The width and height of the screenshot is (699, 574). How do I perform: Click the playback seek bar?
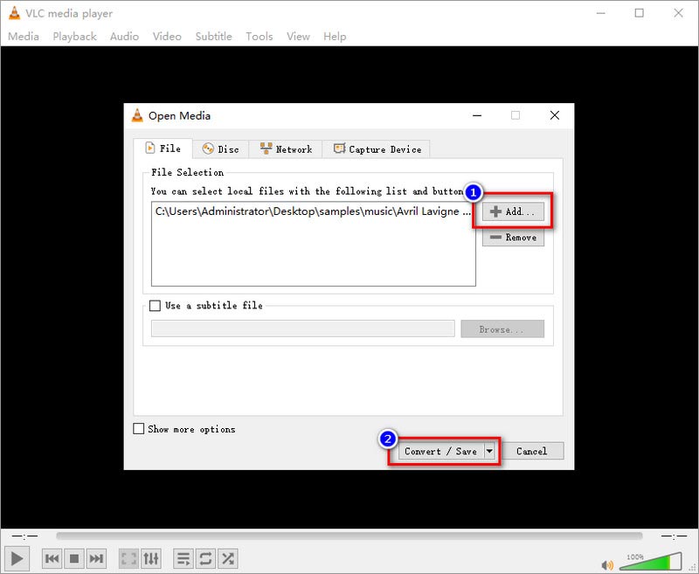[349, 536]
